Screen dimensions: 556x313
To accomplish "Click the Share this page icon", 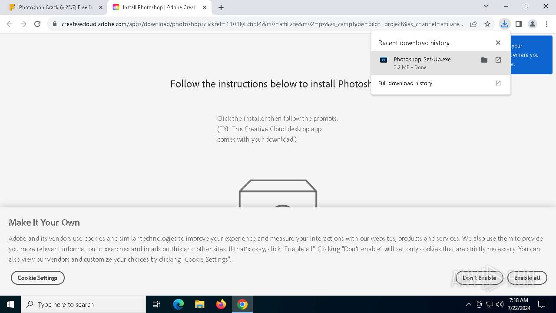I will click(x=473, y=24).
